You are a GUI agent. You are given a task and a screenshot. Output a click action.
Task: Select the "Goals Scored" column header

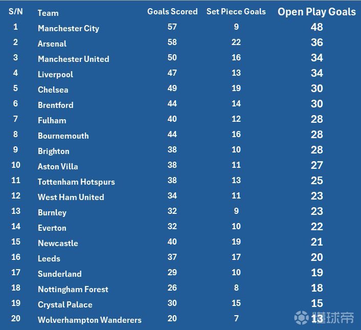coord(172,11)
